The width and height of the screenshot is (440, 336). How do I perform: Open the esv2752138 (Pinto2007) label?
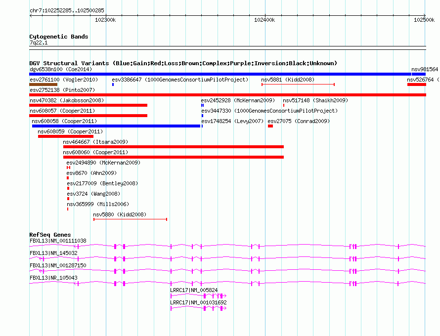pyautogui.click(x=62, y=90)
